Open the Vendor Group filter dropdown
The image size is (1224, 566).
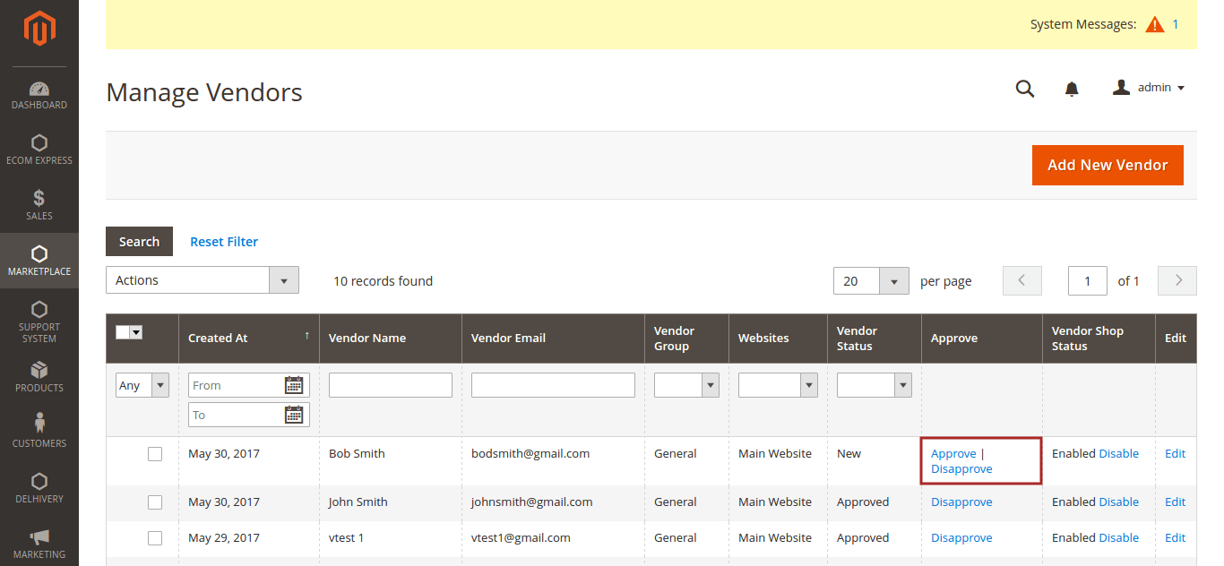pos(686,385)
